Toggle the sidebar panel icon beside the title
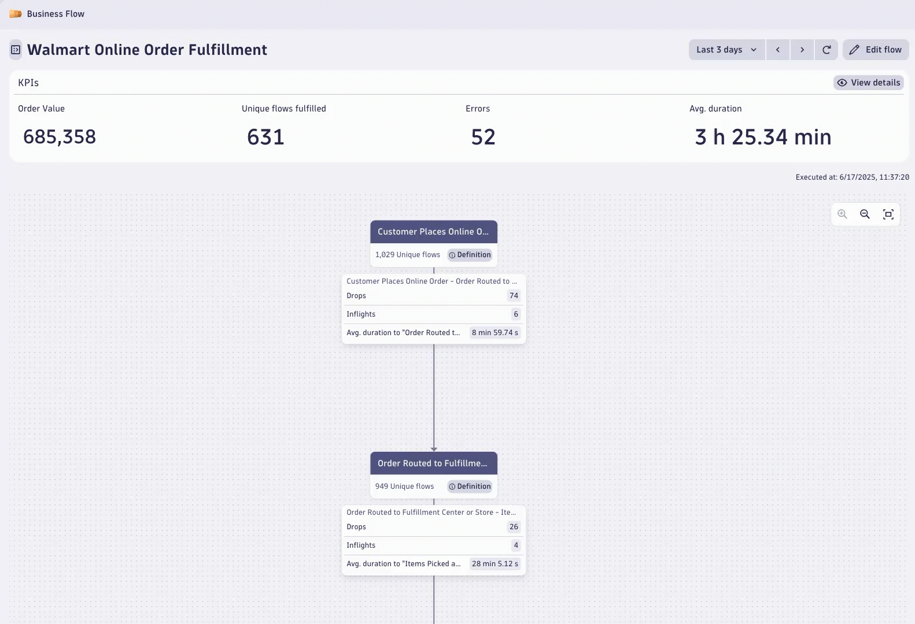The image size is (915, 624). (16, 50)
